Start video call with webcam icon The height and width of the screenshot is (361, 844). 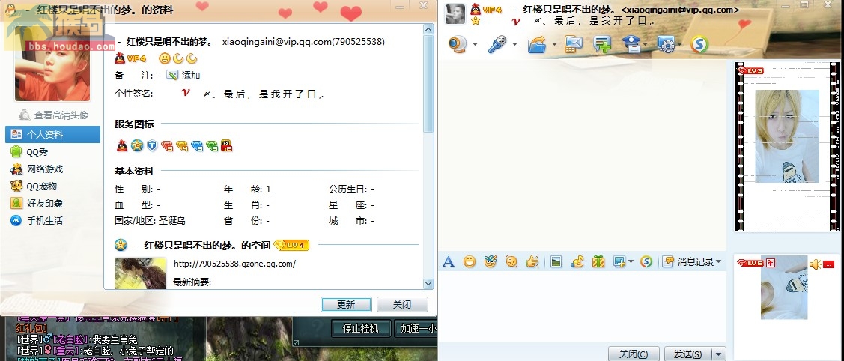click(x=458, y=43)
